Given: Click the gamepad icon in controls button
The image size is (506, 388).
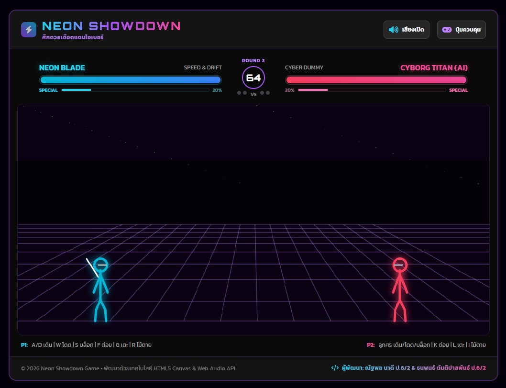Looking at the screenshot, I should pyautogui.click(x=447, y=30).
